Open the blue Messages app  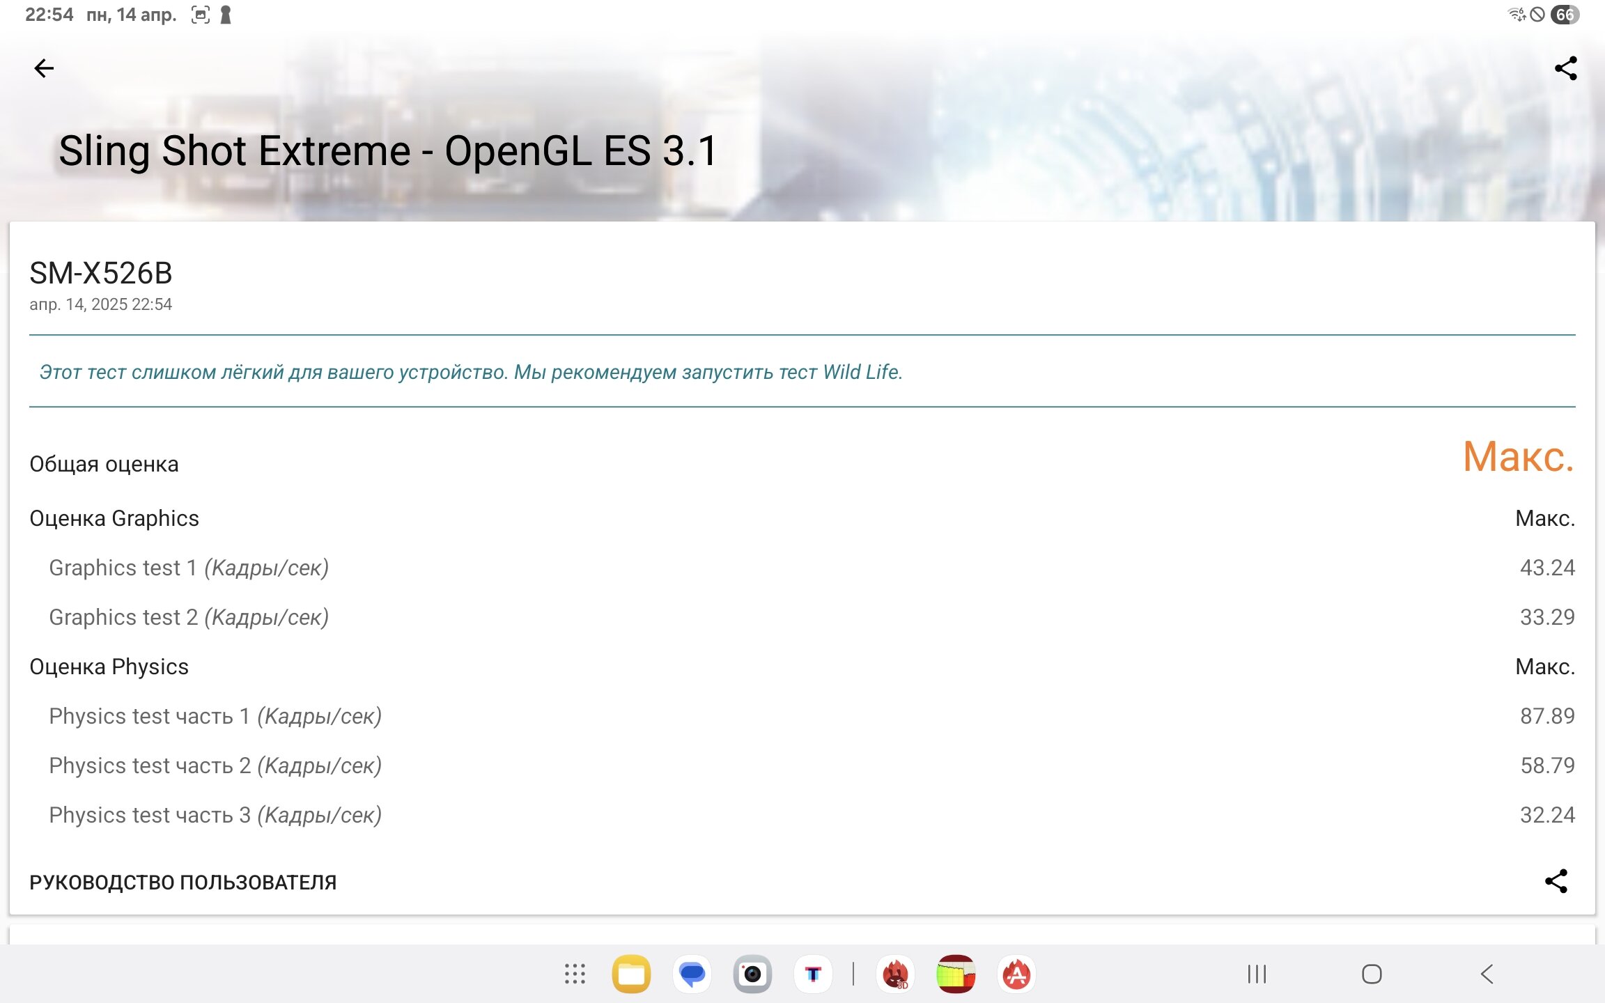tap(692, 974)
